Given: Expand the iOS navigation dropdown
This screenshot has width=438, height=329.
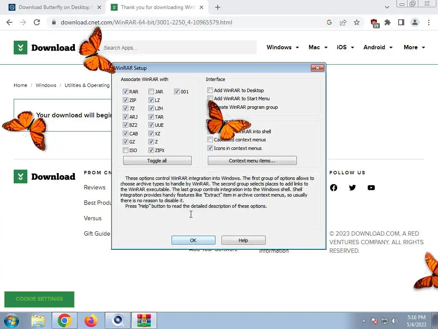Looking at the screenshot, I should (345, 47).
